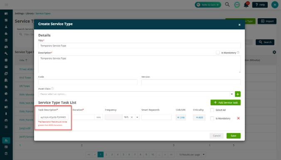This screenshot has height=160, width=281.
Task: Open the sidebar calendar icon
Action: (6, 73)
